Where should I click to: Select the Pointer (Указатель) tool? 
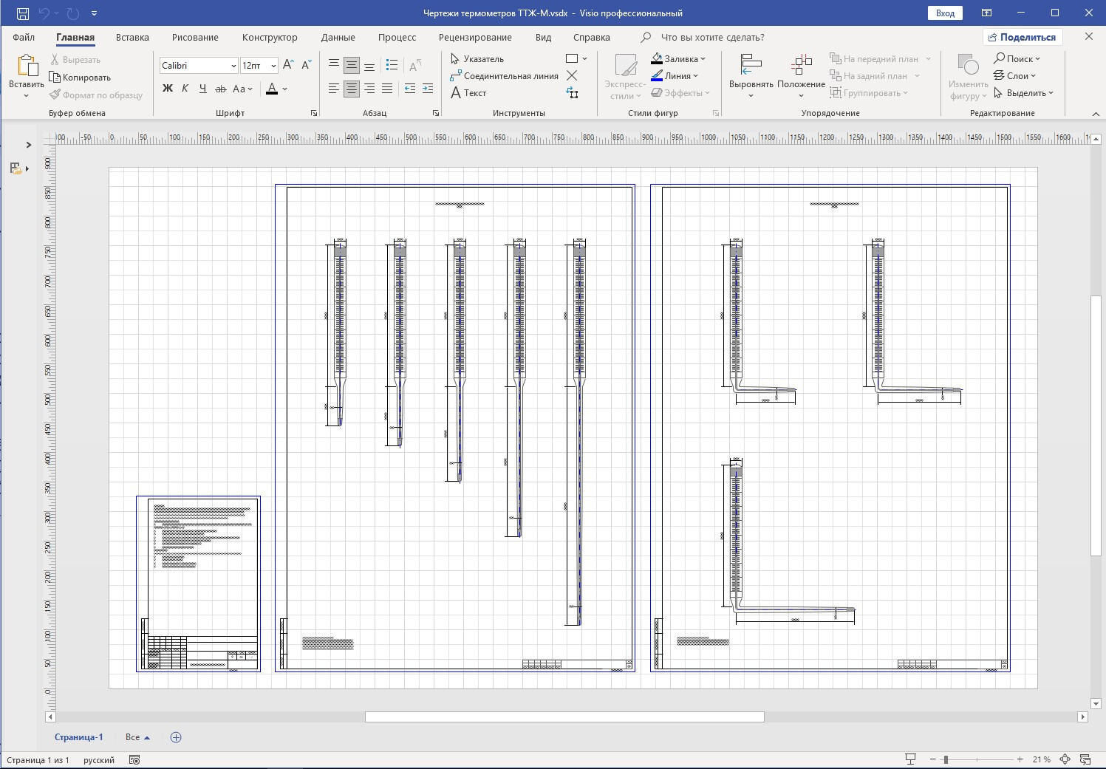coord(477,59)
